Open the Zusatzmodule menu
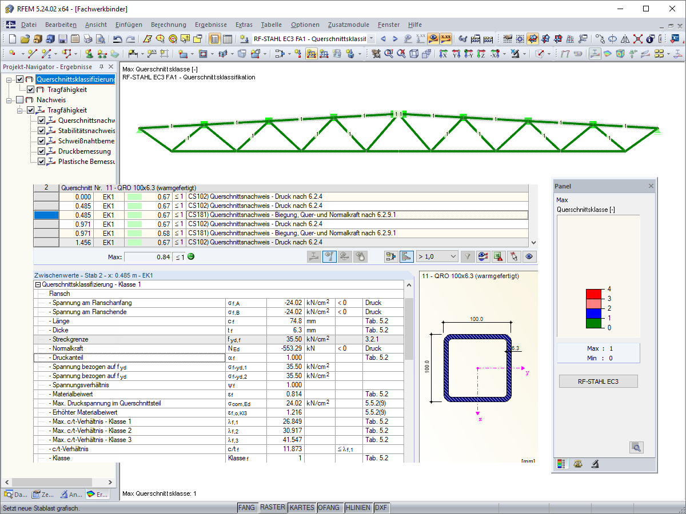The width and height of the screenshot is (686, 514). pyautogui.click(x=349, y=25)
